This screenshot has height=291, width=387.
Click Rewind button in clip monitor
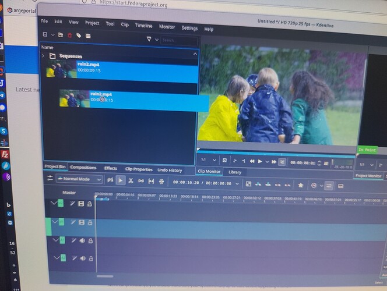252,161
